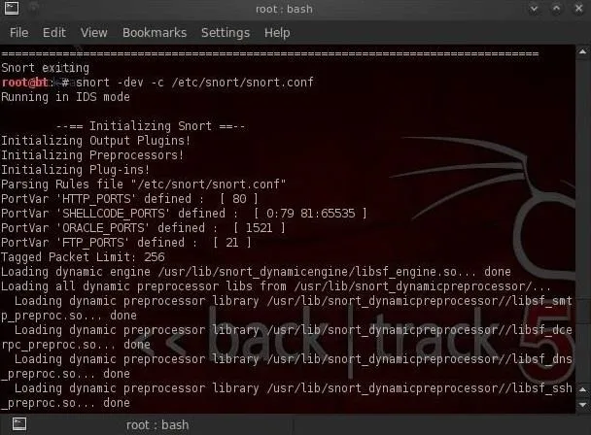Open the File menu

(18, 33)
